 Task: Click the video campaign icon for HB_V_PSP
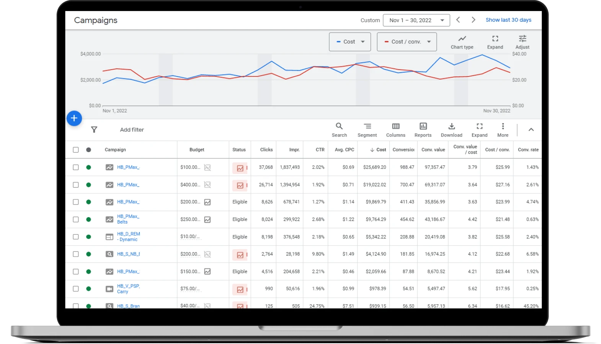click(x=109, y=289)
